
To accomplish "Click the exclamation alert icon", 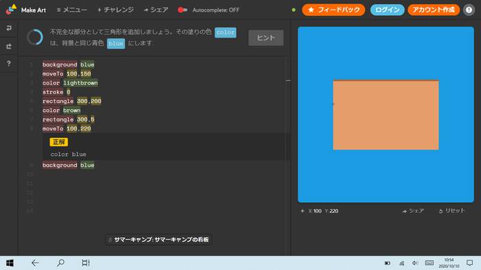I will pyautogui.click(x=469, y=10).
